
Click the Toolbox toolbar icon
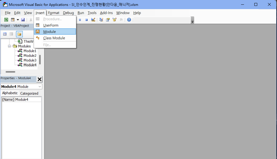121,20
